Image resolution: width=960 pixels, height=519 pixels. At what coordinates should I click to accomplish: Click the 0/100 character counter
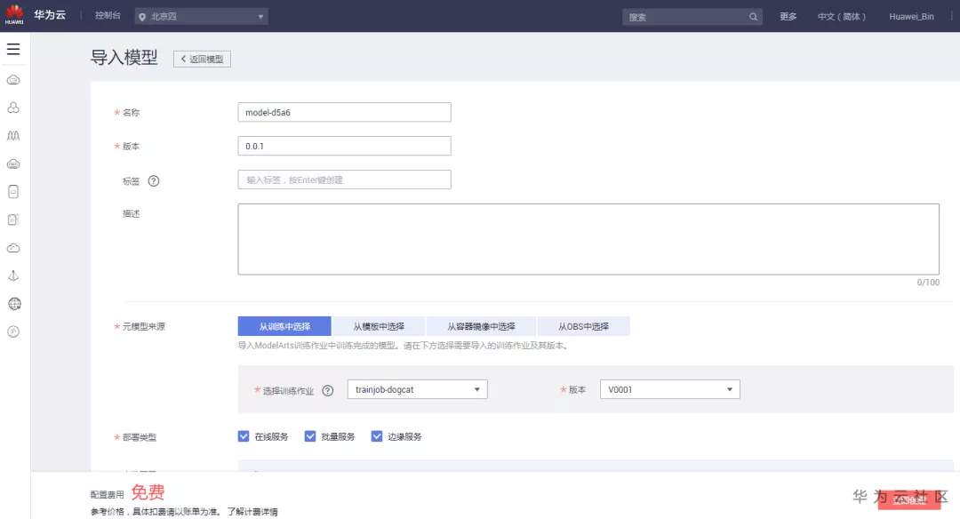point(928,282)
